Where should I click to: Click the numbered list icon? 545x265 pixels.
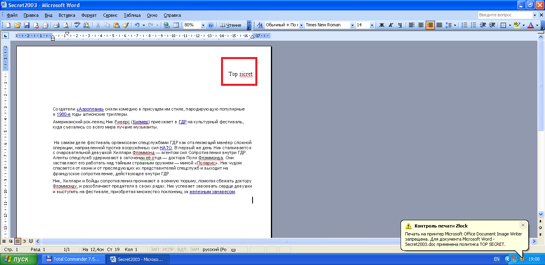click(464, 25)
